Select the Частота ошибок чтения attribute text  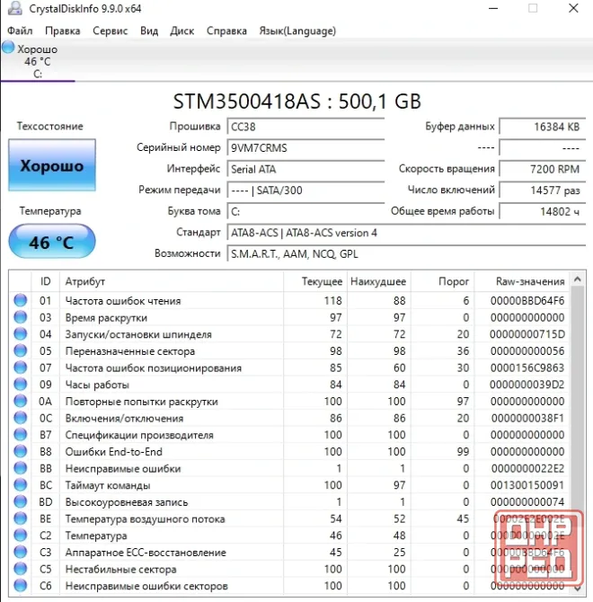(123, 301)
